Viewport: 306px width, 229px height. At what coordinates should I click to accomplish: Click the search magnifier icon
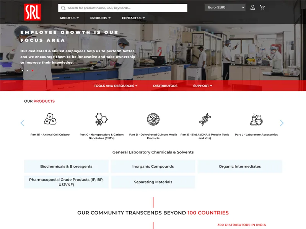(x=63, y=8)
